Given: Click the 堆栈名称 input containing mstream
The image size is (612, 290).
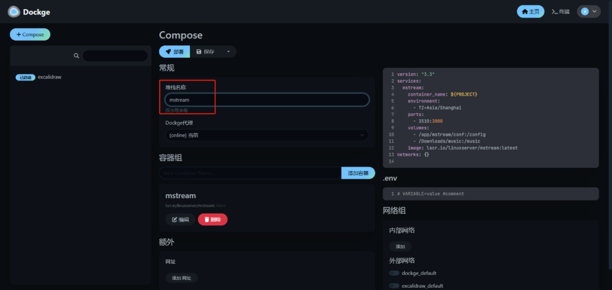Looking at the screenshot, I should point(267,100).
